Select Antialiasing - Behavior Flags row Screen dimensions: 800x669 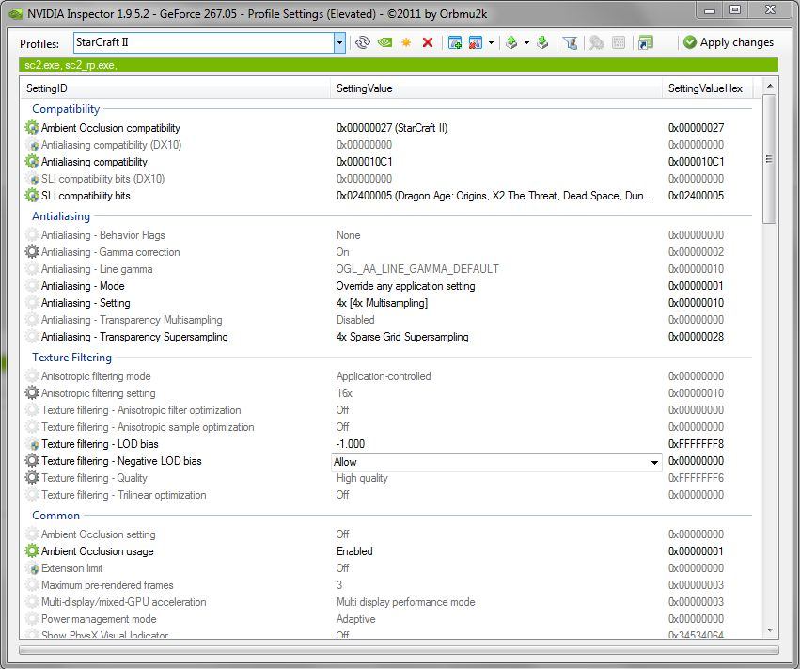[387, 235]
